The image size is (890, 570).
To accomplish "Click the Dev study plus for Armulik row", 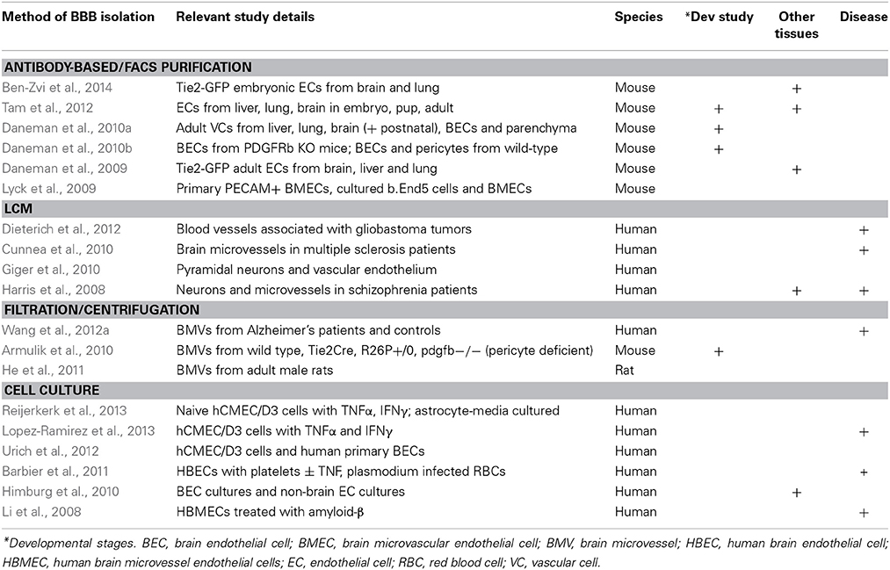I will 719,351.
